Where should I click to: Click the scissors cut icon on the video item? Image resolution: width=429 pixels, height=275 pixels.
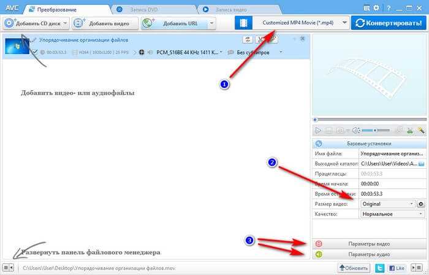click(260, 39)
